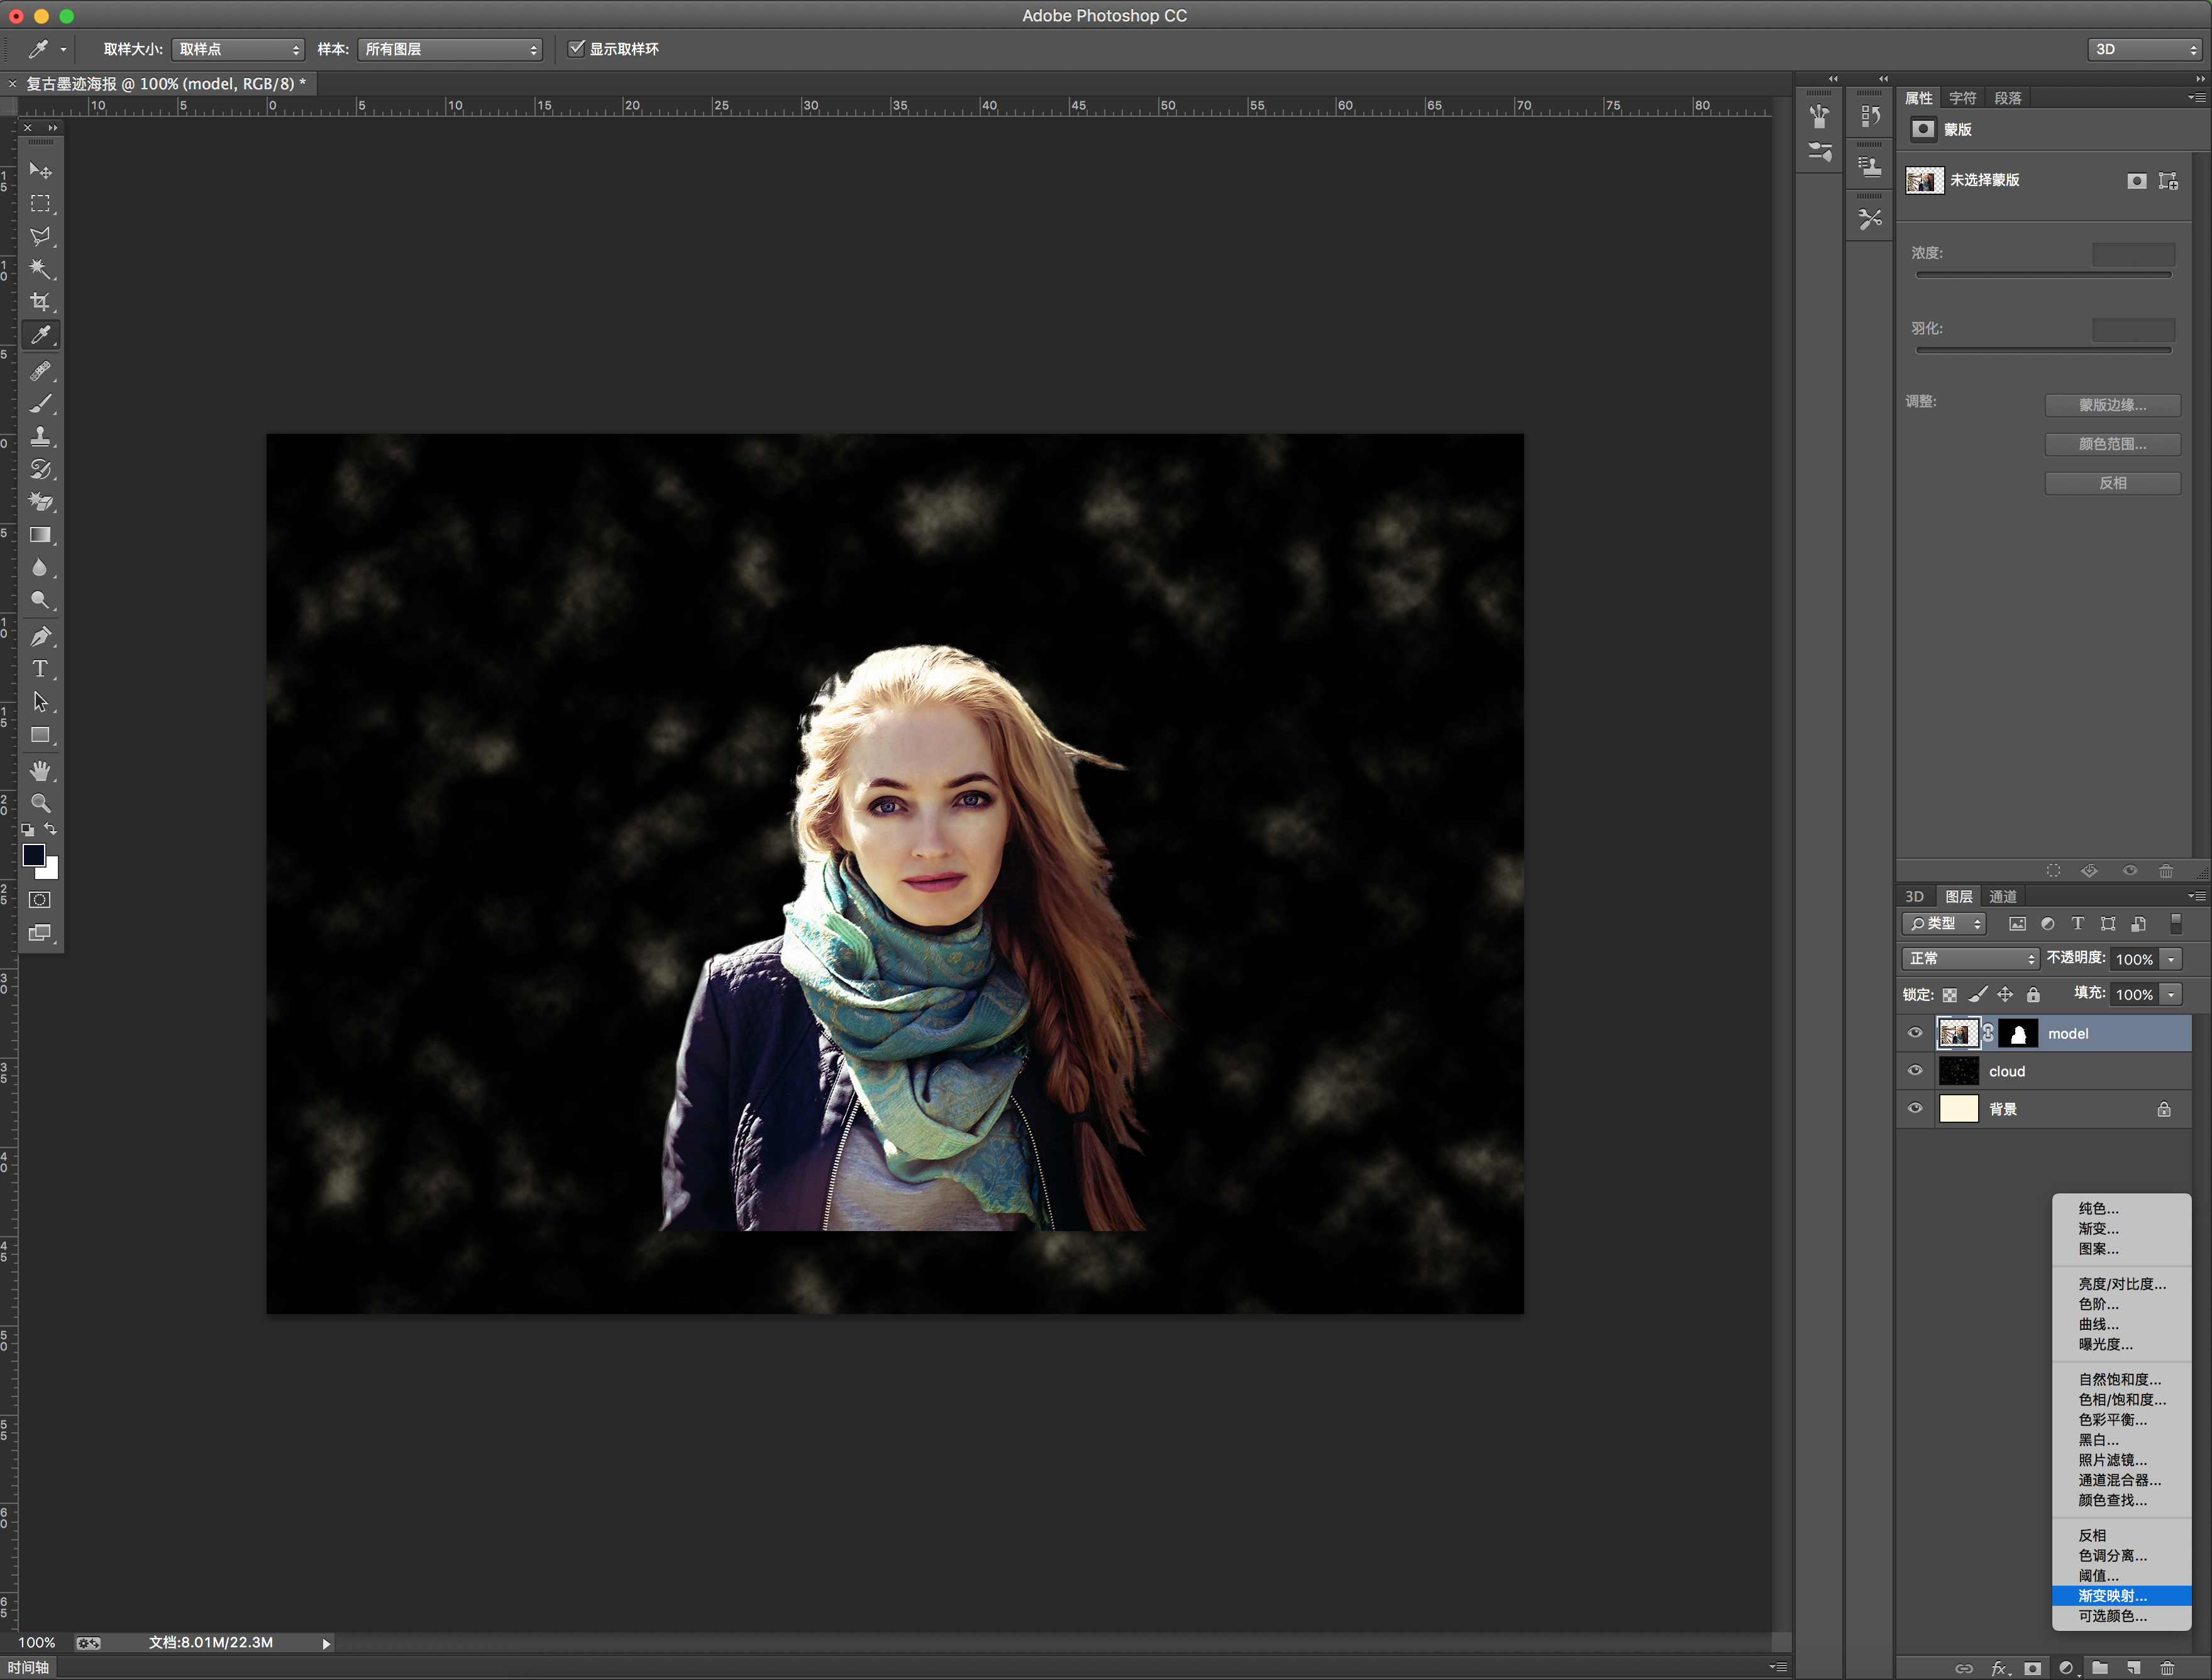The image size is (2212, 1680).
Task: Click the foreground color swatch
Action: pos(33,855)
